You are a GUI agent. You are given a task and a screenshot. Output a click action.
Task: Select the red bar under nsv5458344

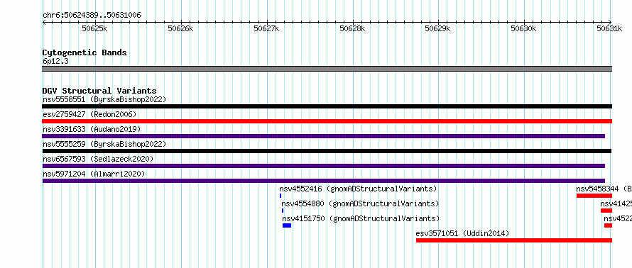594,196
